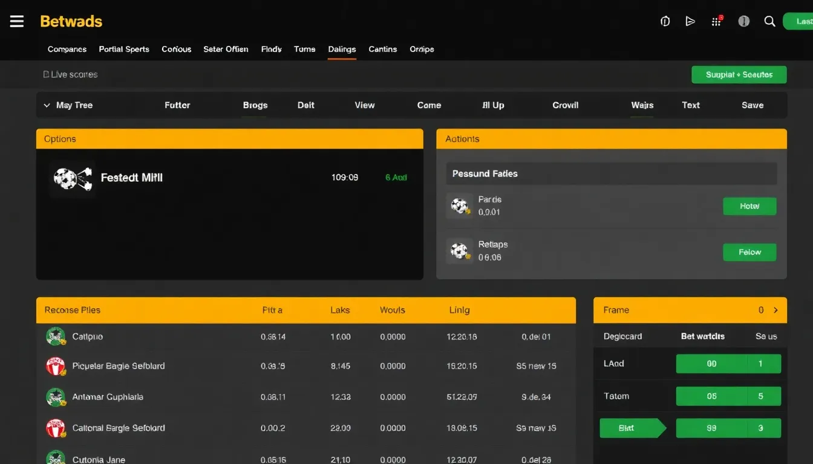Click the Piqueiar Bagle Sefolard red badge
The image size is (813, 464).
56,366
